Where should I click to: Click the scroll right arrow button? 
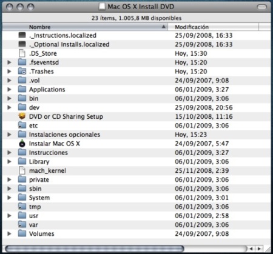259,249
